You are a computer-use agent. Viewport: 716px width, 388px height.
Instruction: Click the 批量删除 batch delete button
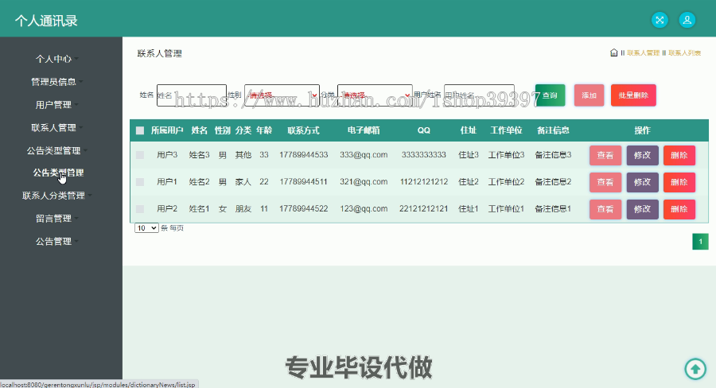[633, 95]
